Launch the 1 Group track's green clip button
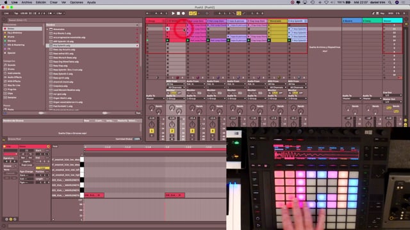 pyautogui.click(x=147, y=40)
